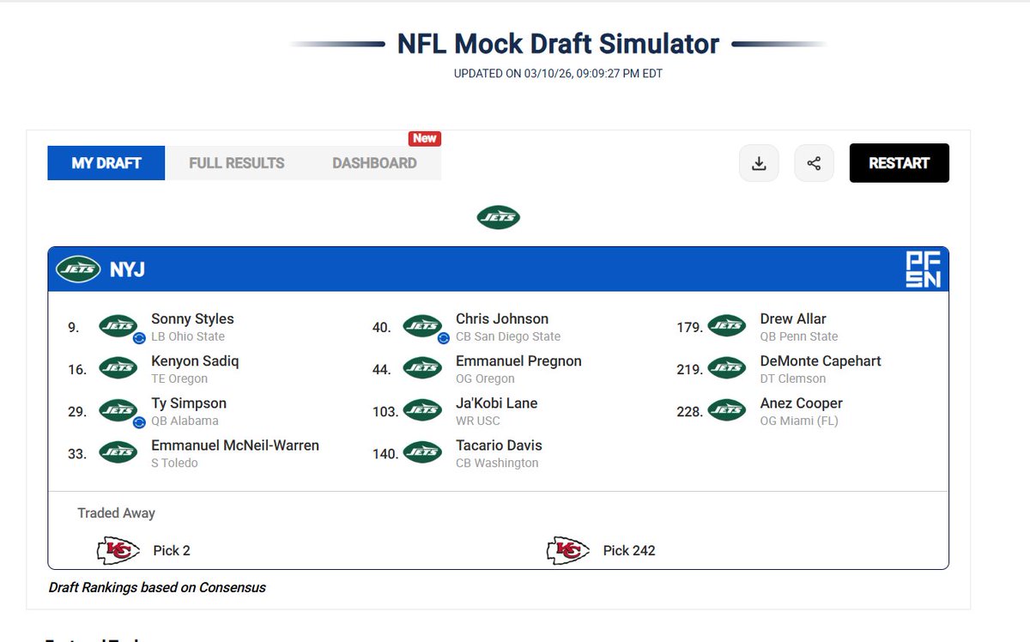Select player name Anez Cooper
The height and width of the screenshot is (642, 1030).
point(802,403)
